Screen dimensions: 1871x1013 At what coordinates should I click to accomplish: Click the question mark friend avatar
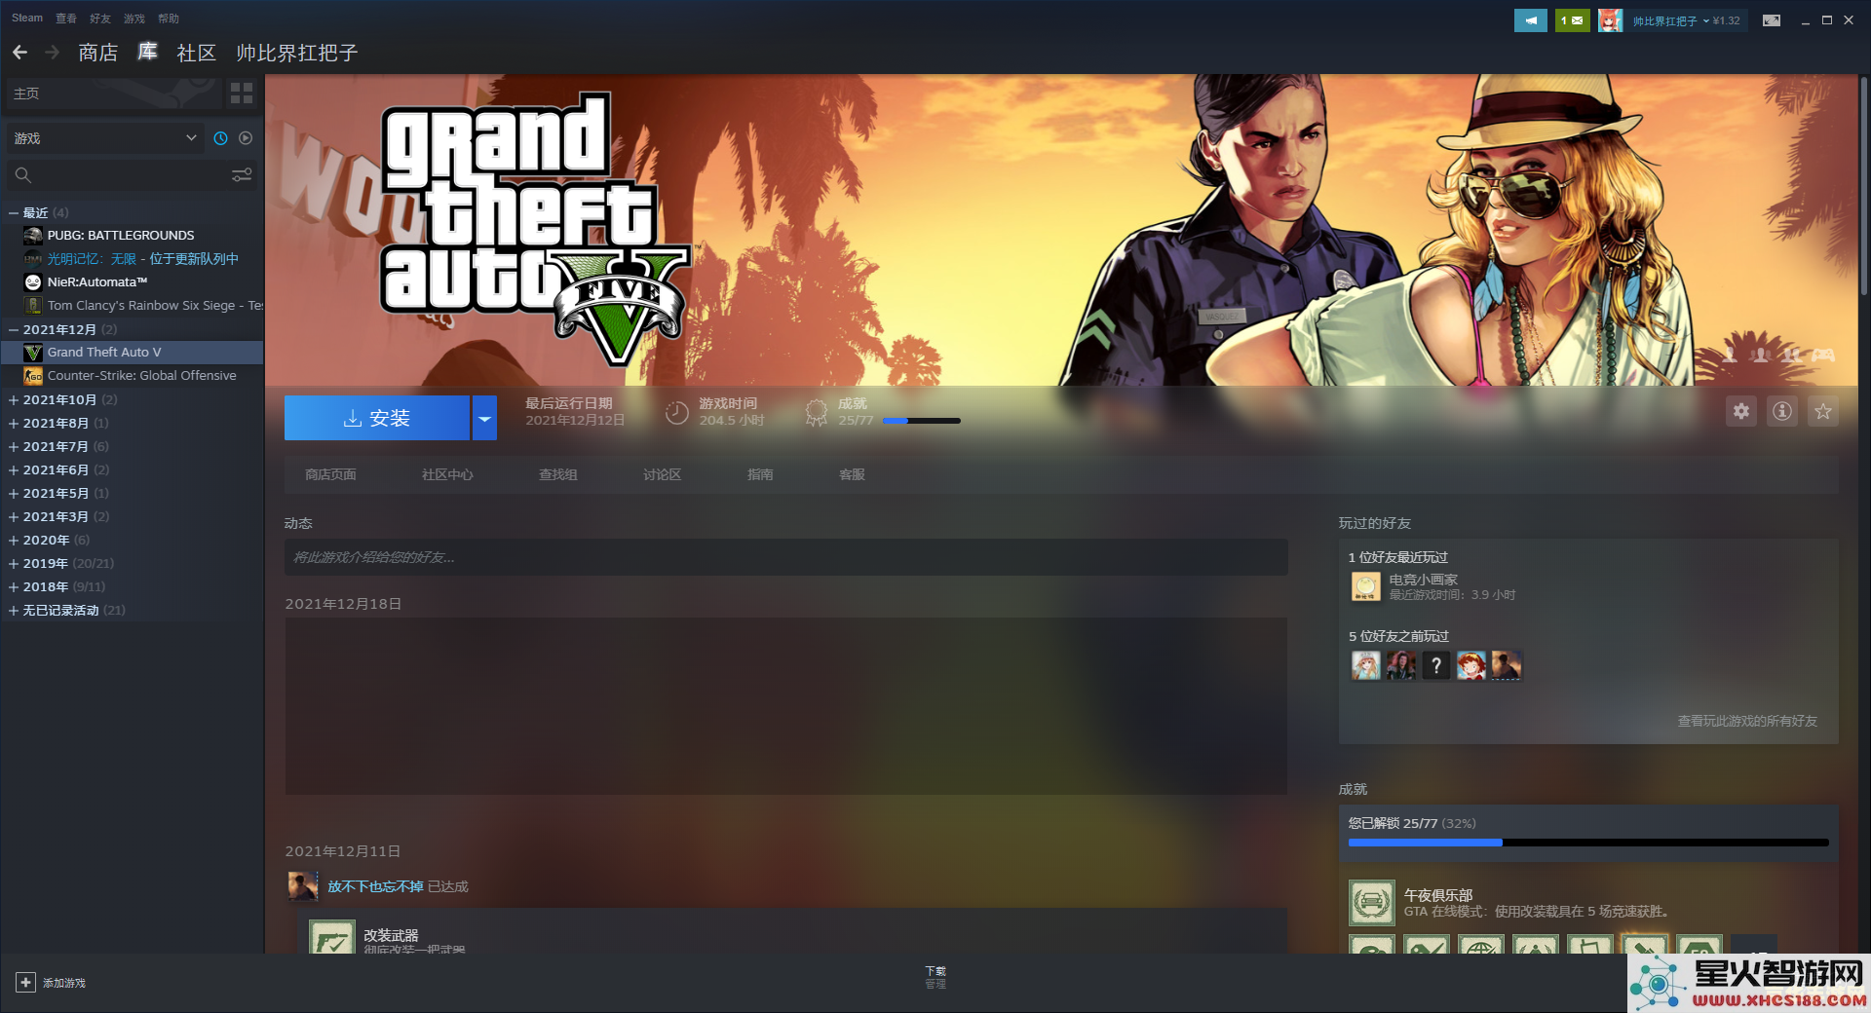tap(1435, 665)
